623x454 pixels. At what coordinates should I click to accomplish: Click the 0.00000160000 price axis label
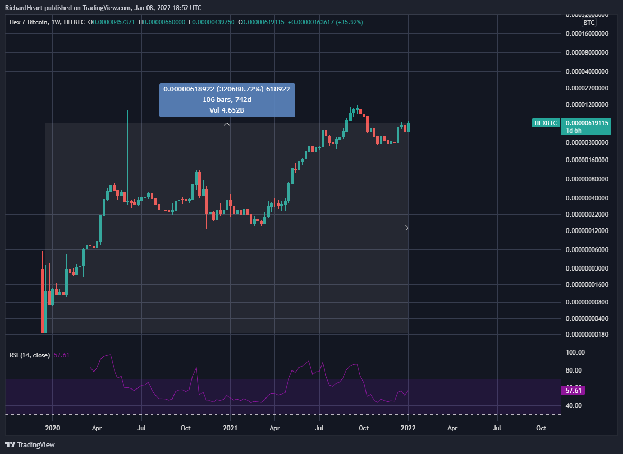(587, 160)
